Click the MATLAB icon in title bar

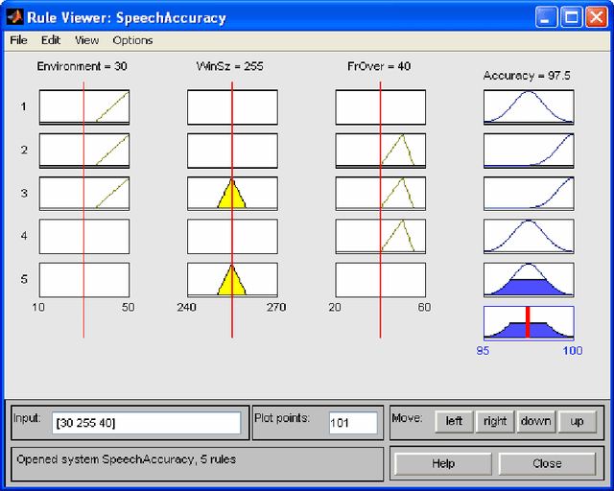15,17
